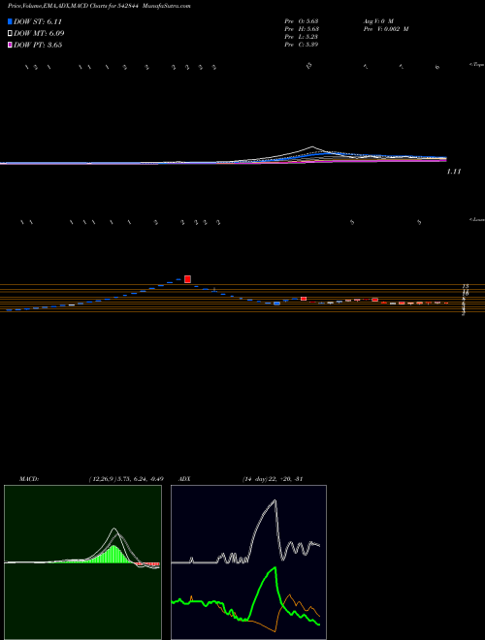The height and width of the screenshot is (640, 485).
Task: Click the MACD indicator heading label
Action: pyautogui.click(x=29, y=479)
